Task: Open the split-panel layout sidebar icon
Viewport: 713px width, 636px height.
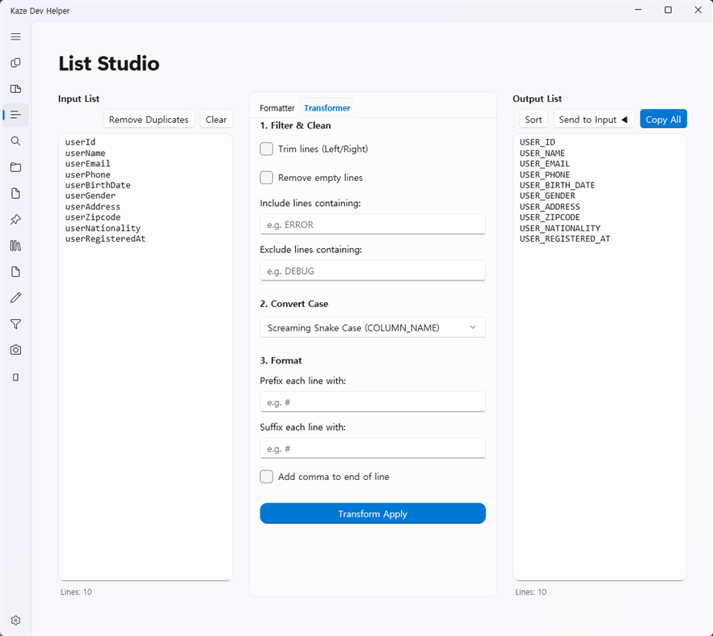Action: (x=15, y=89)
